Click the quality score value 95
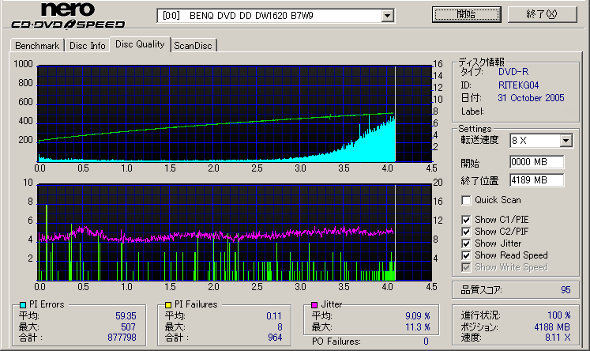The image size is (590, 351). [x=566, y=289]
